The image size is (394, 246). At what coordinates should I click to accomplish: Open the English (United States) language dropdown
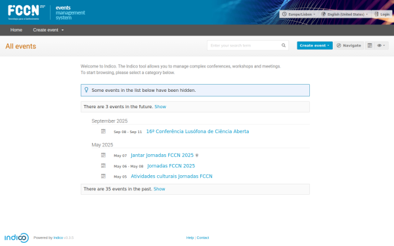coord(345,14)
